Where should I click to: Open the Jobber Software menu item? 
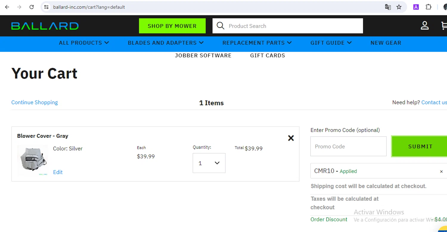coord(203,55)
